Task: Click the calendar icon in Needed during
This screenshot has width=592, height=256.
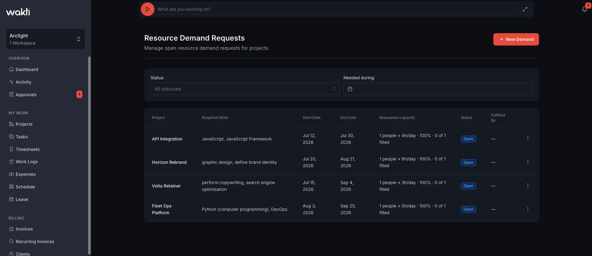Action: pyautogui.click(x=350, y=89)
